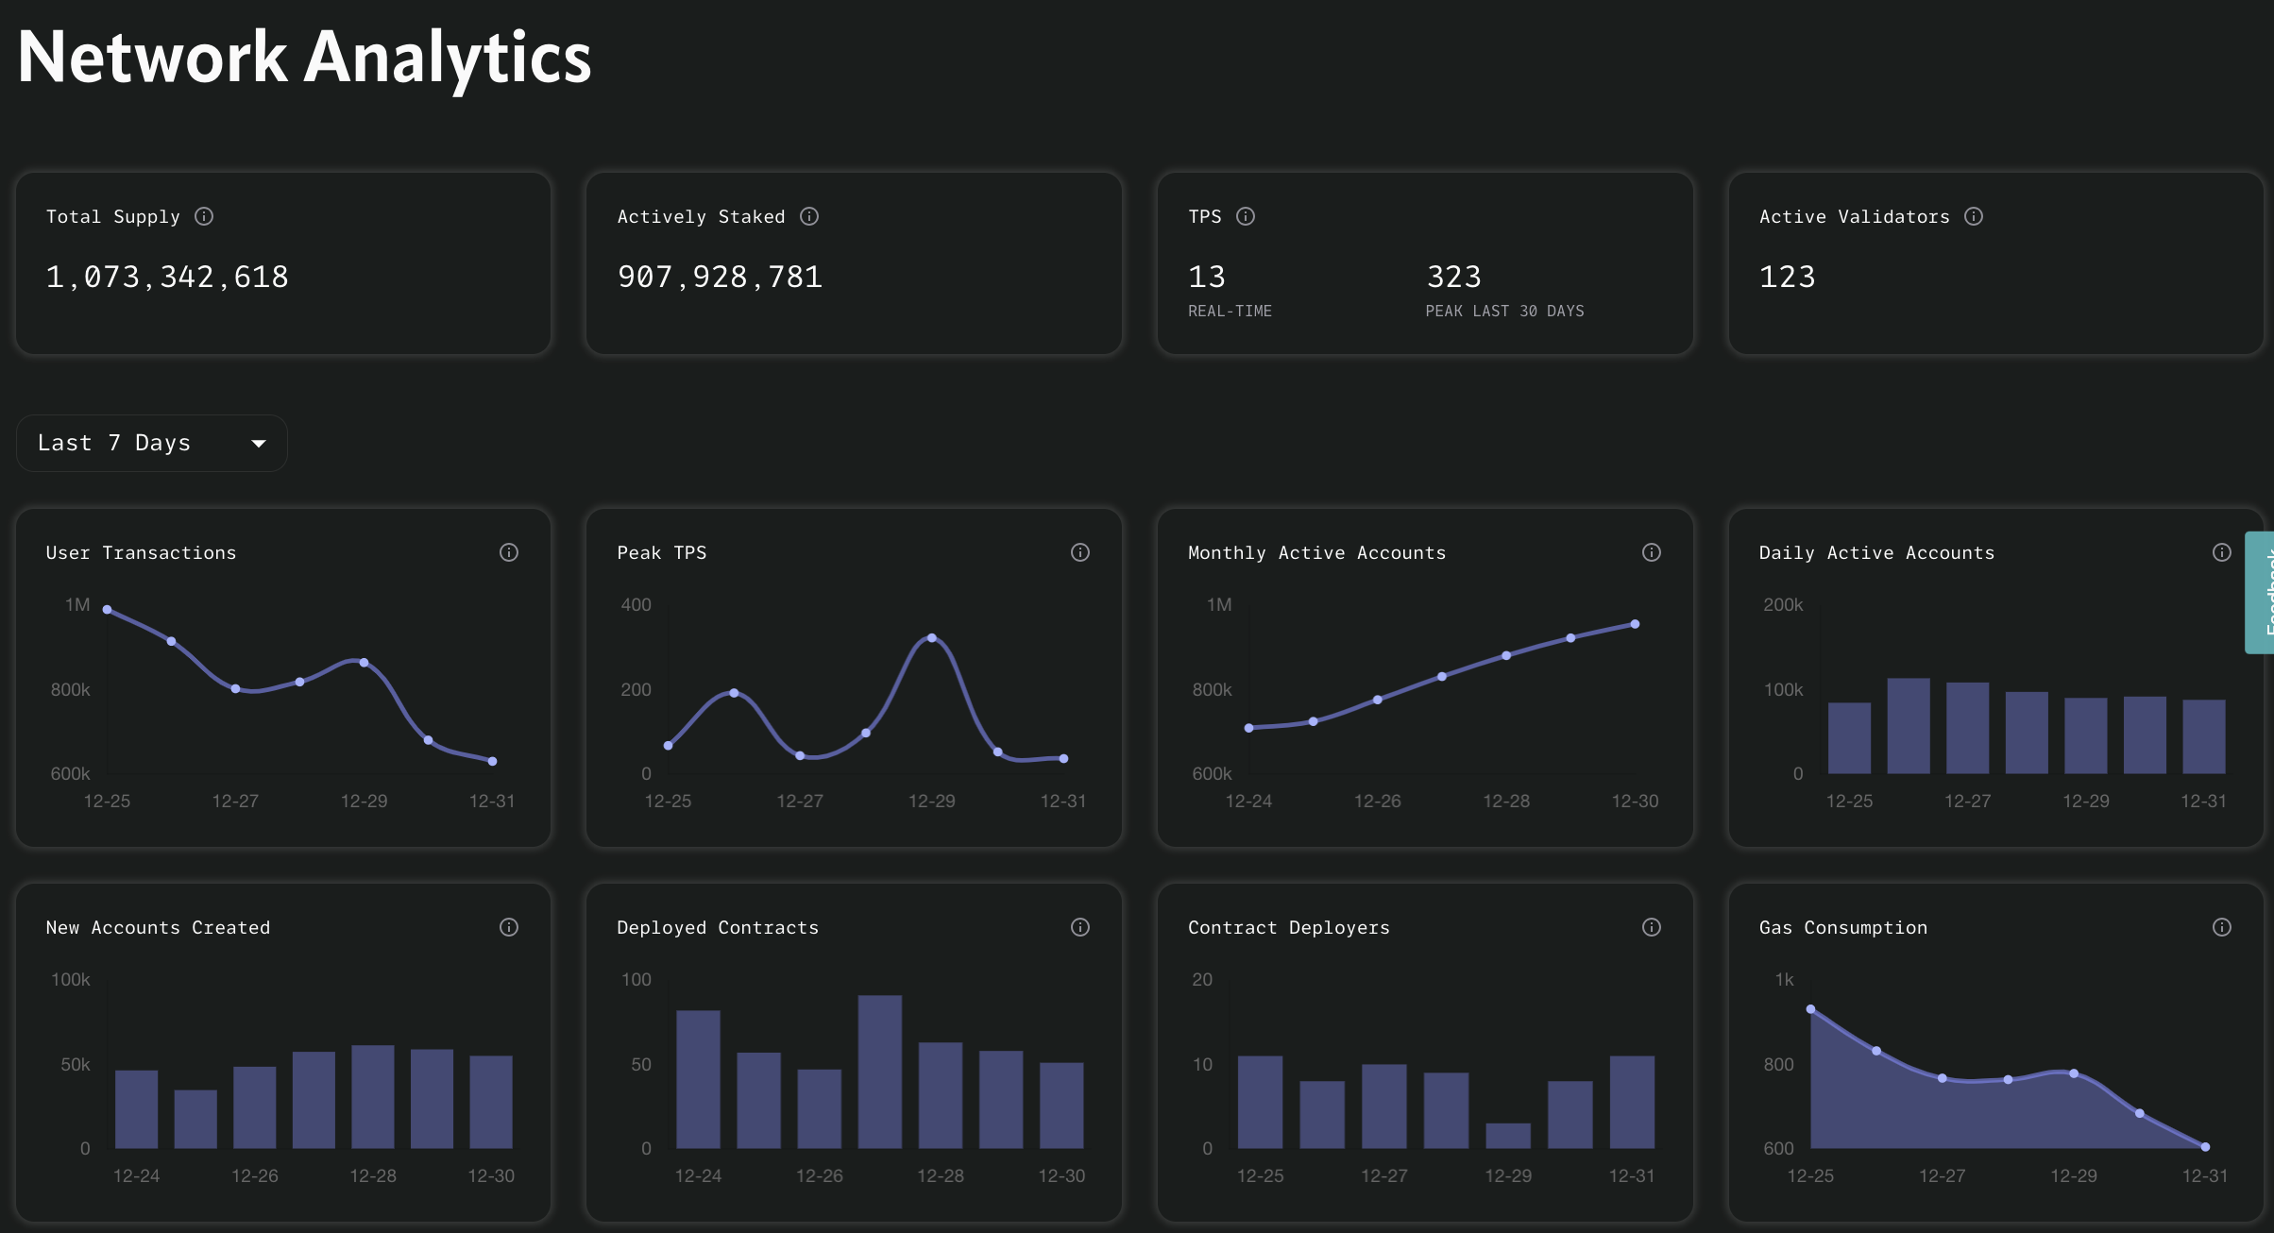Click the Total Supply value 1,073,342,618
The height and width of the screenshot is (1233, 2274).
tap(167, 277)
